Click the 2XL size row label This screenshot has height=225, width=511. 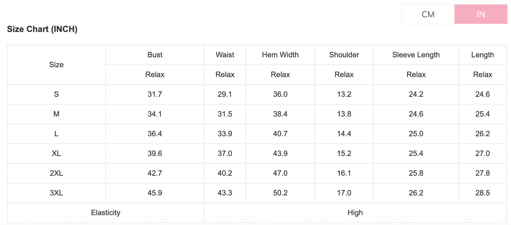[56, 173]
